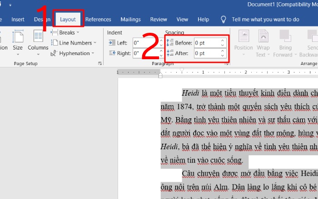The image size is (318, 199).
Task: Decrease the Spacing After value
Action: [x=222, y=56]
